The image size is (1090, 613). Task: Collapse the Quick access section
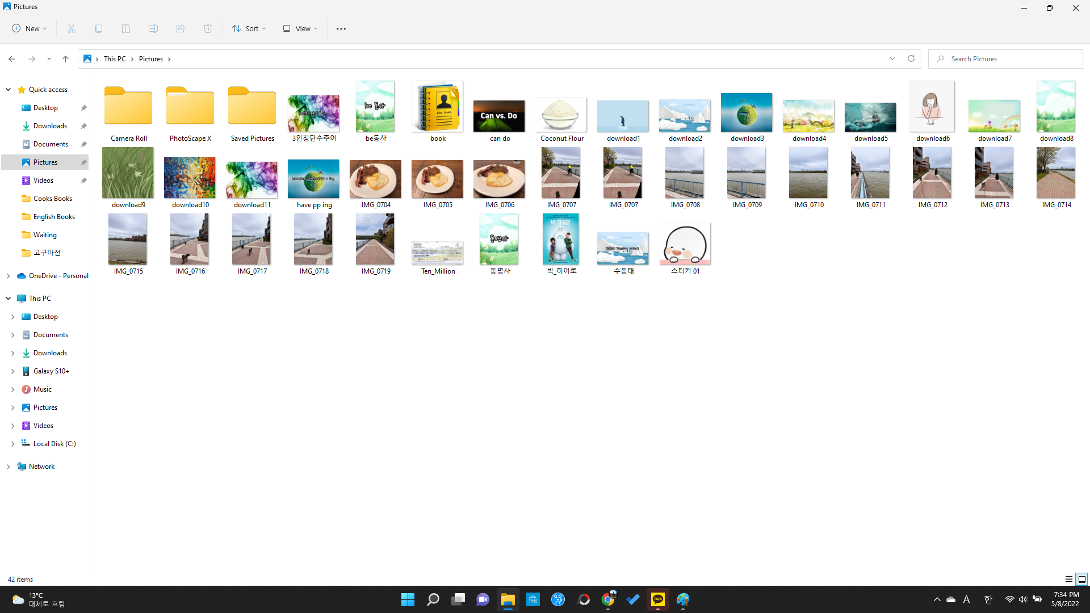coord(8,90)
